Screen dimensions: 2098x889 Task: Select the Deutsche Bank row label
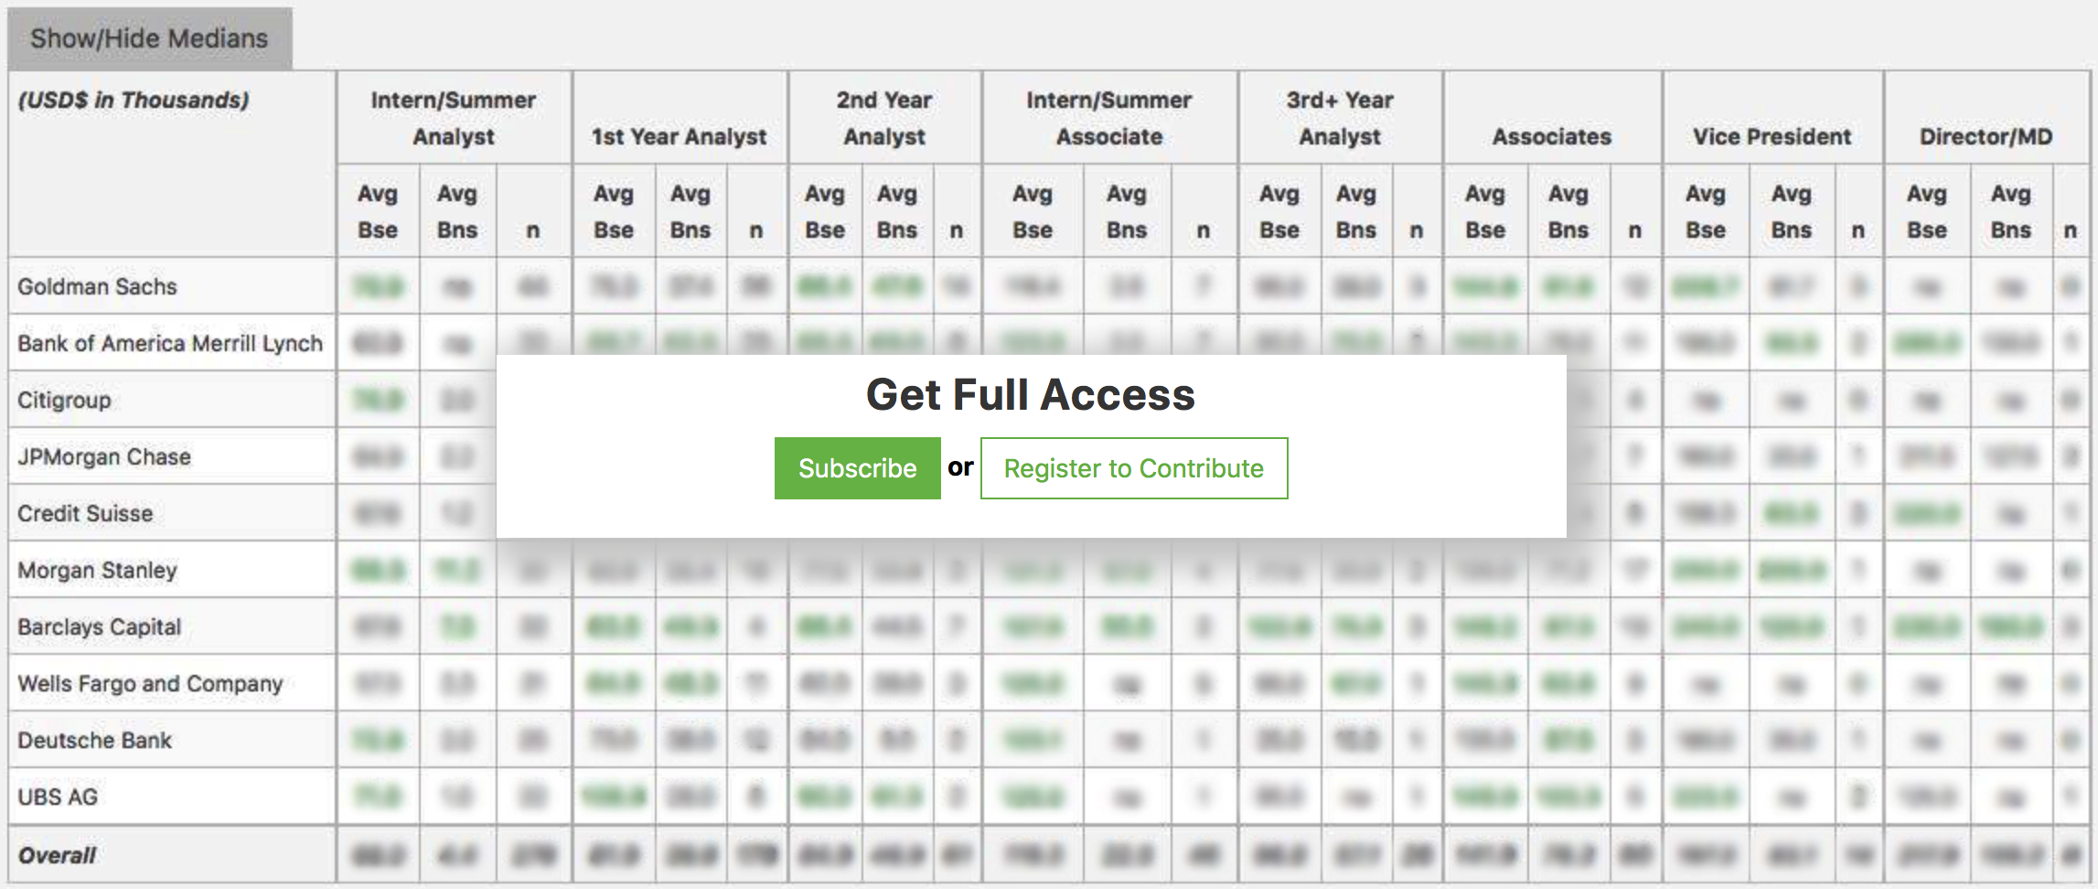click(94, 740)
